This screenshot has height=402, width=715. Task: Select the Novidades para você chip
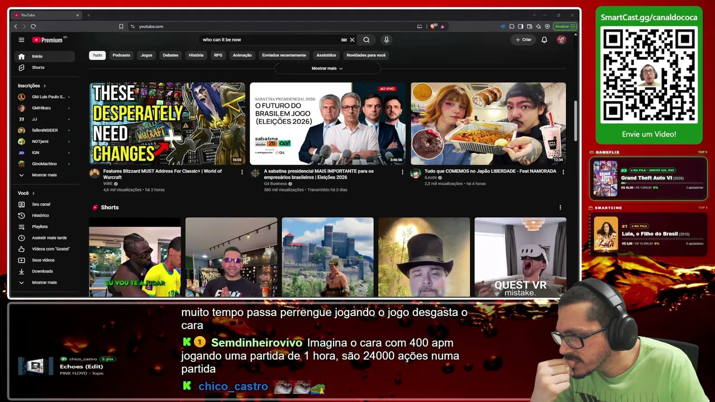pos(366,55)
